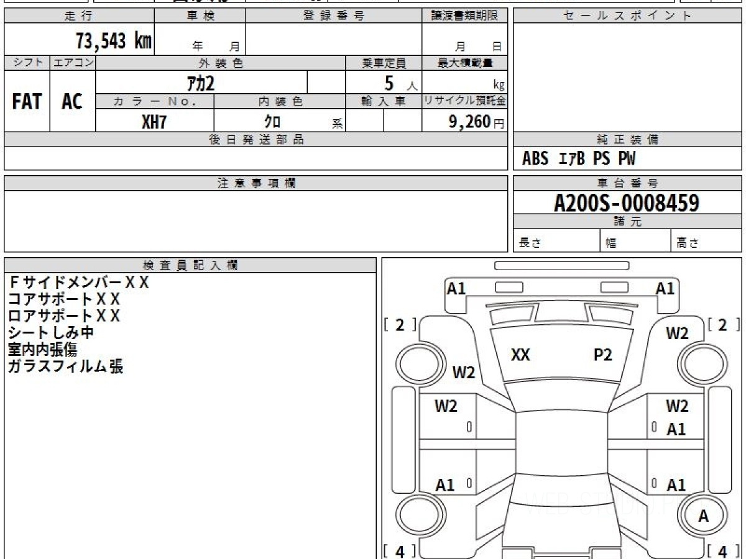Screen dimensions: 746x559
Task: Select the ガラスフィルム張 note line
Action: [x=65, y=366]
